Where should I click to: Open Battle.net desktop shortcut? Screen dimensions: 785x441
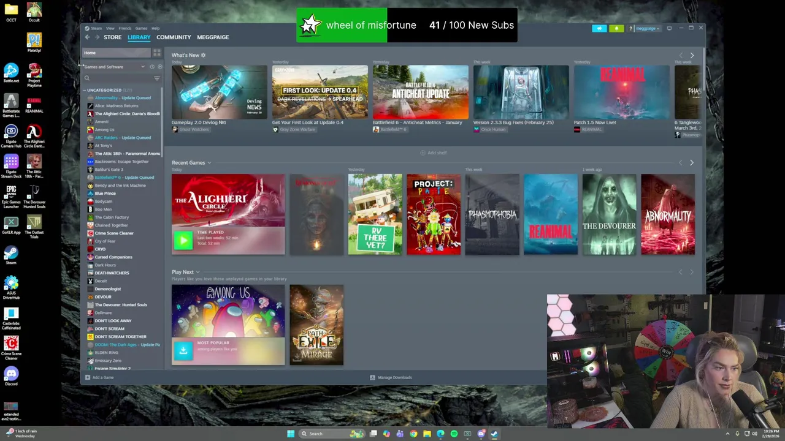point(11,73)
